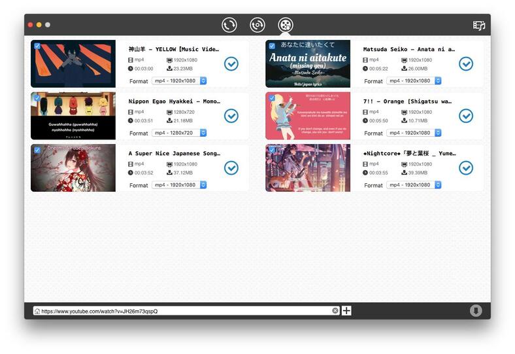Click the Nightcore video thumbnail

(308, 168)
